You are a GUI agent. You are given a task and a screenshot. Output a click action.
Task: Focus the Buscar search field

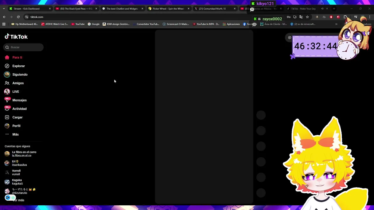23,47
